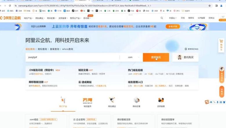
Task: Open the 腾讯 bookmark in bookmarks bar
Action: click(10, 11)
